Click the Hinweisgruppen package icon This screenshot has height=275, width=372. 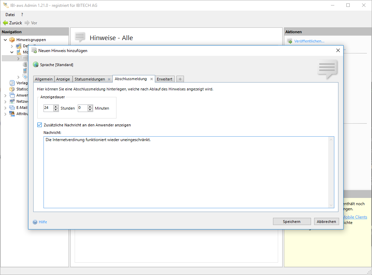tap(12, 40)
